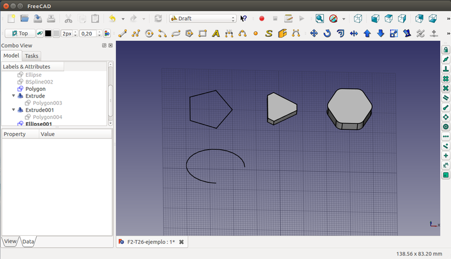Collapse the Extrude001 tree item

tap(14, 110)
